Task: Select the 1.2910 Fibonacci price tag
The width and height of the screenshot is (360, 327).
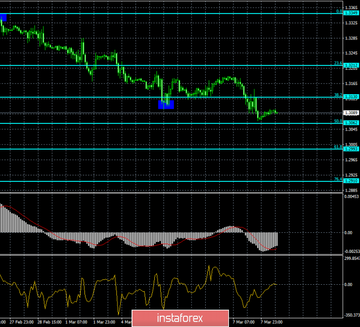Action: pos(351,181)
